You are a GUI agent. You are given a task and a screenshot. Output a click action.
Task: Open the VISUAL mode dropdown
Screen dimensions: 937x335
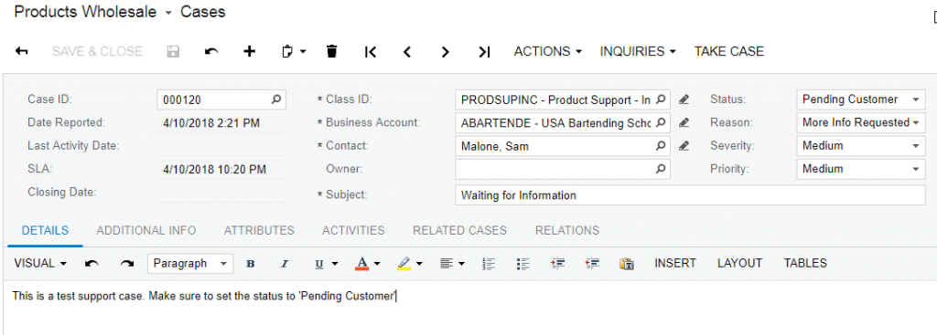[40, 264]
